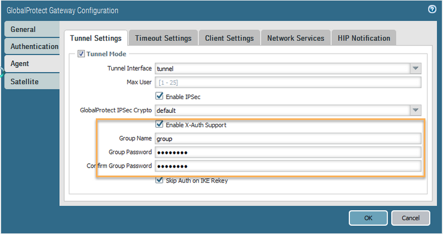Expand GlobalProtect IPSec Crypto dropdown arrow
The height and width of the screenshot is (234, 443).
(x=415, y=110)
